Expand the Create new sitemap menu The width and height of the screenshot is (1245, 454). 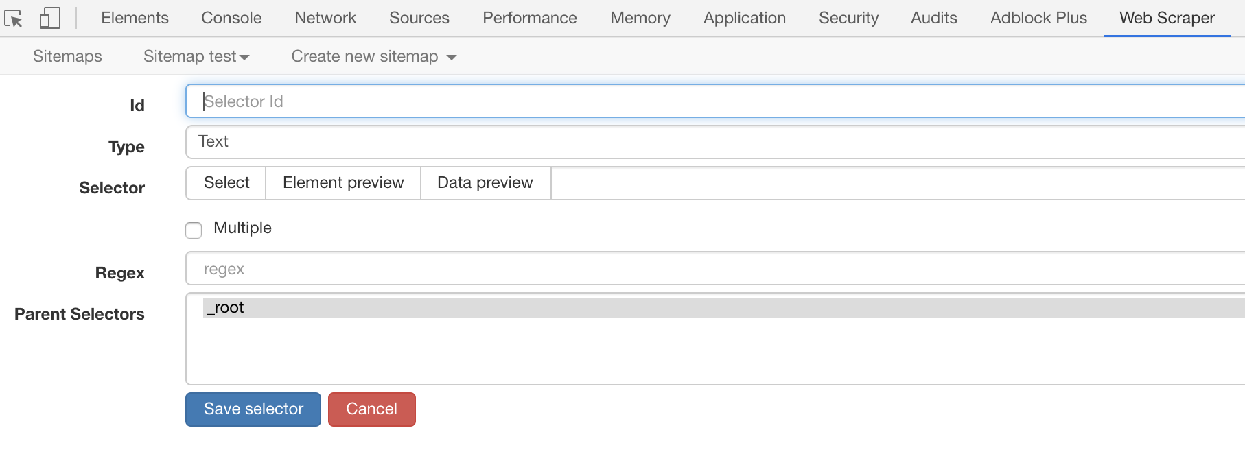click(373, 56)
